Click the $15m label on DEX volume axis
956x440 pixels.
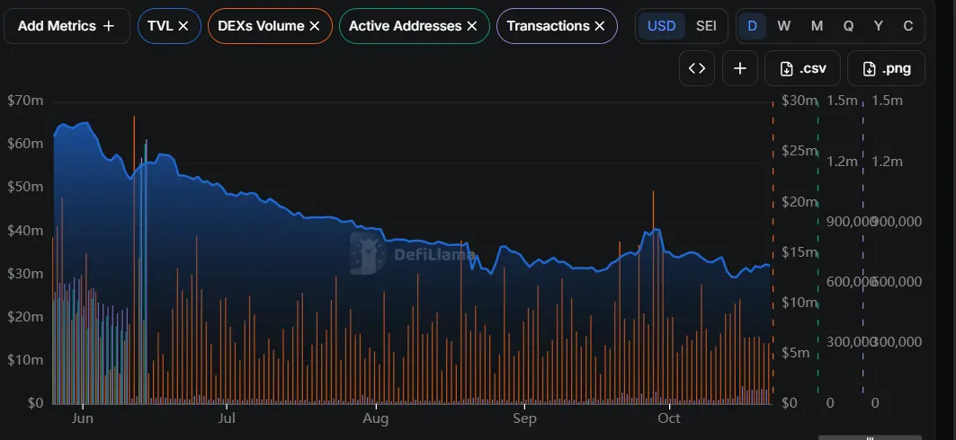coord(798,252)
